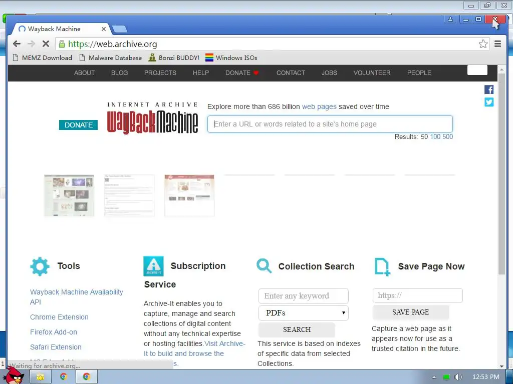
Task: Follow the 'web pages' link
Action: (319, 106)
